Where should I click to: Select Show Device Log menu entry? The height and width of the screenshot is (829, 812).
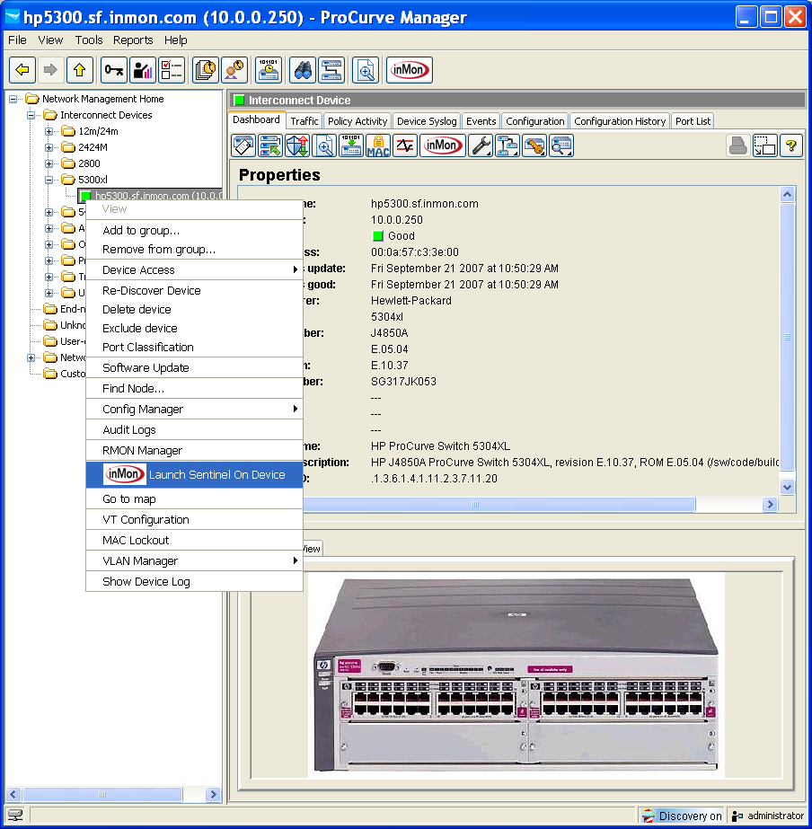click(194, 582)
